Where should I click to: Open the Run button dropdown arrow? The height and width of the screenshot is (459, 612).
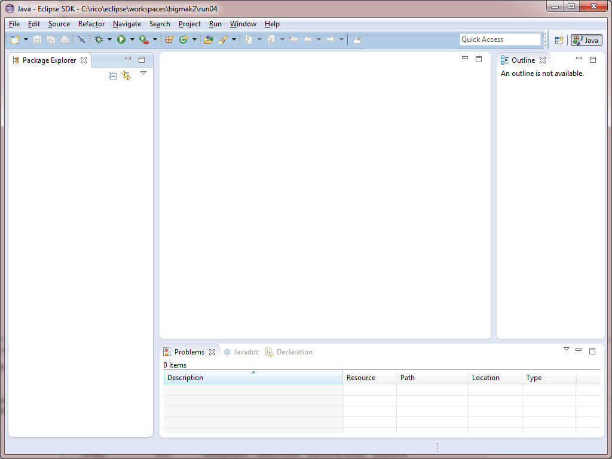[x=132, y=39]
